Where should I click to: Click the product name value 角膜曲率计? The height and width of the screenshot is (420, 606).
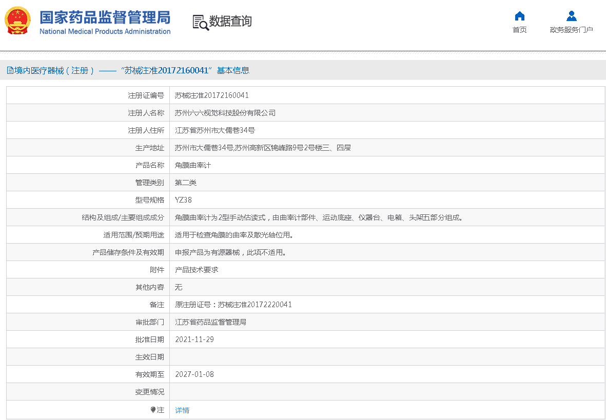[193, 165]
